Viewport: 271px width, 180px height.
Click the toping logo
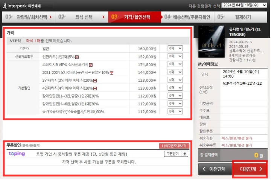[x=17, y=154]
